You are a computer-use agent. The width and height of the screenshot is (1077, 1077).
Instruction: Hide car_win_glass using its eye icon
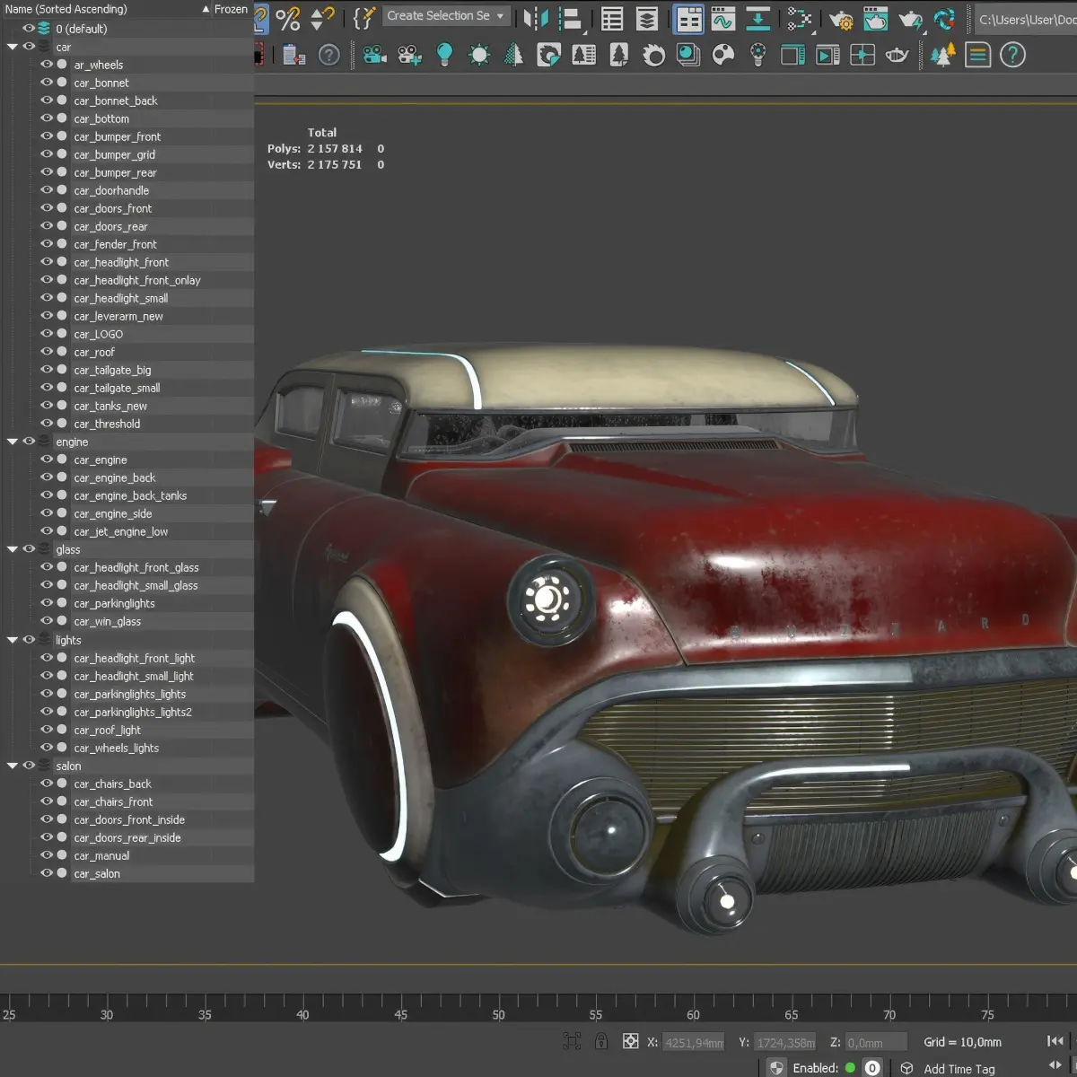47,621
